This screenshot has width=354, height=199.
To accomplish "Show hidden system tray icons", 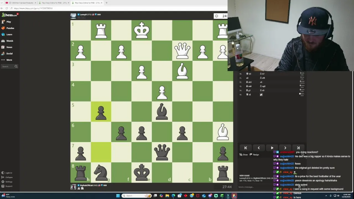I will pos(326,196).
